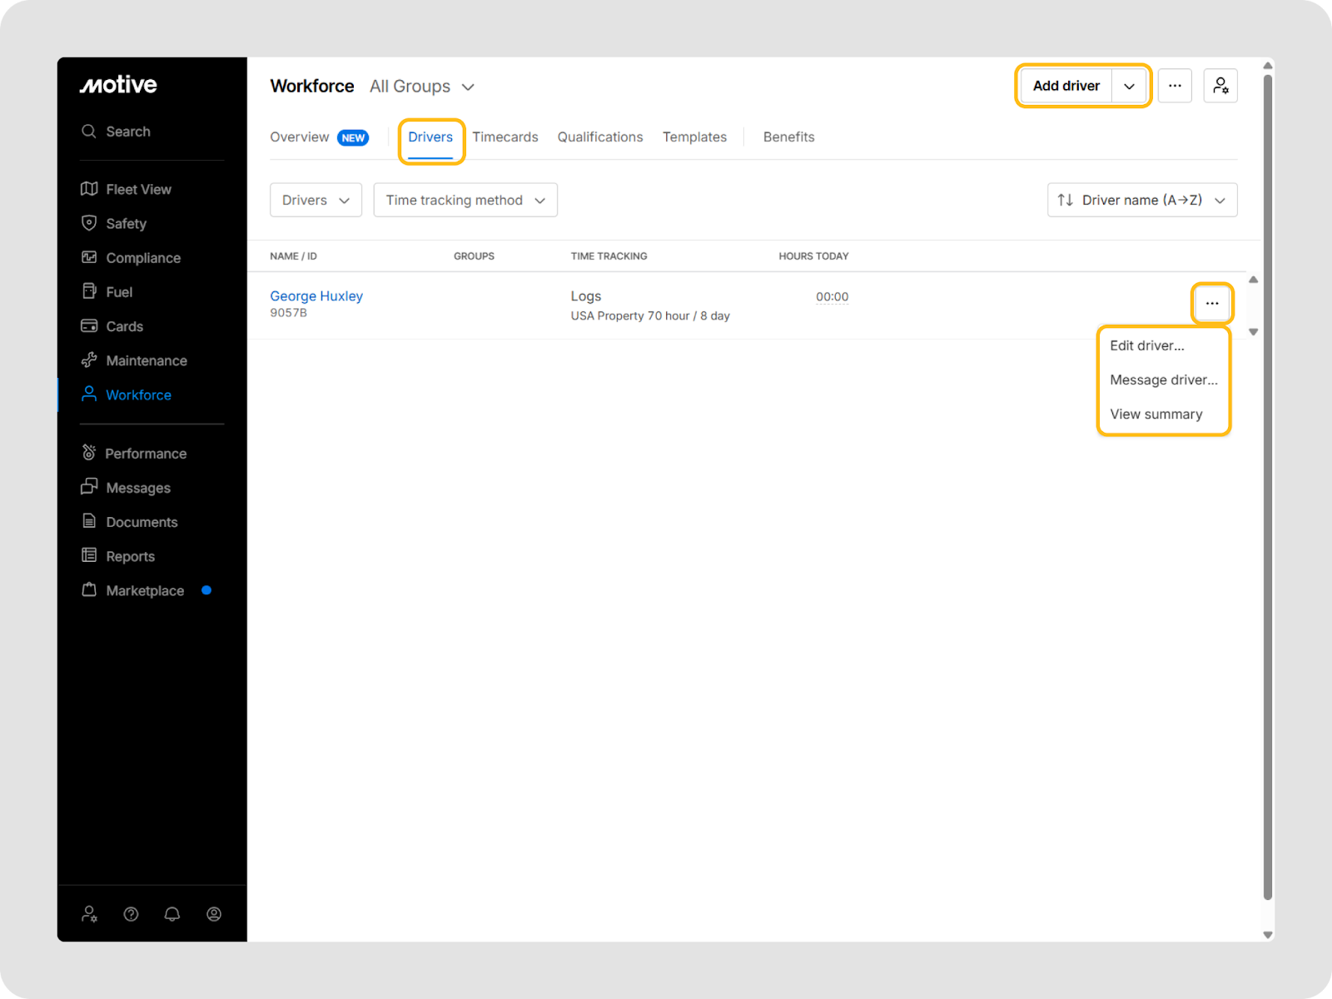Open Driver name (A→Z) sort dropdown
This screenshot has width=1332, height=999.
pyautogui.click(x=1141, y=200)
